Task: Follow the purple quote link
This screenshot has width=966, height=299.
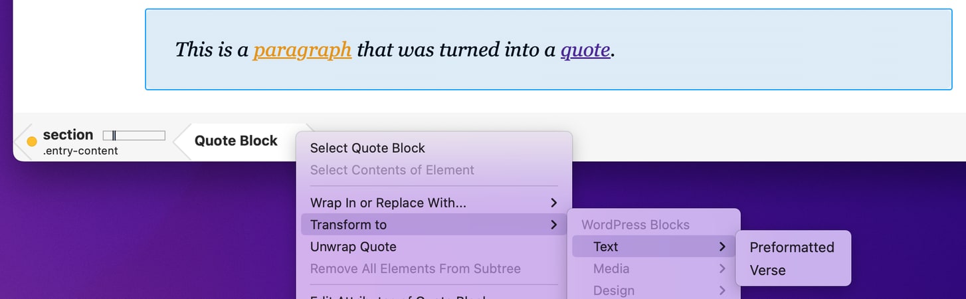Action: coord(585,50)
